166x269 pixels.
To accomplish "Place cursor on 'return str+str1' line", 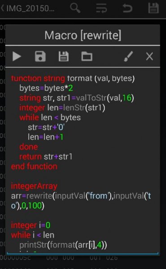I will 46,156.
